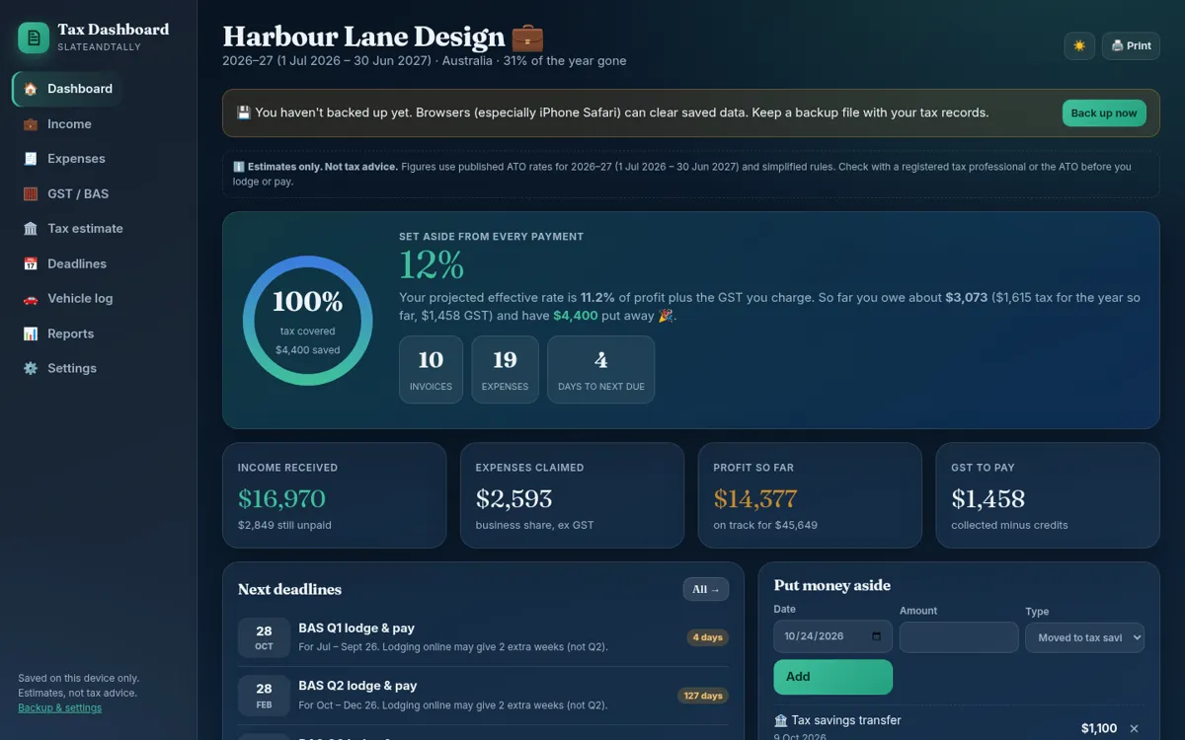The height and width of the screenshot is (740, 1185).
Task: Select the BAS Q1 lodge & pay deadline
Action: pyautogui.click(x=484, y=637)
